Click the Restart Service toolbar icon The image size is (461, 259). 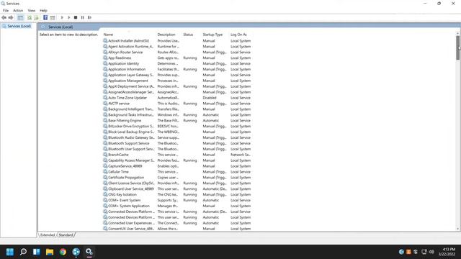pos(89,17)
